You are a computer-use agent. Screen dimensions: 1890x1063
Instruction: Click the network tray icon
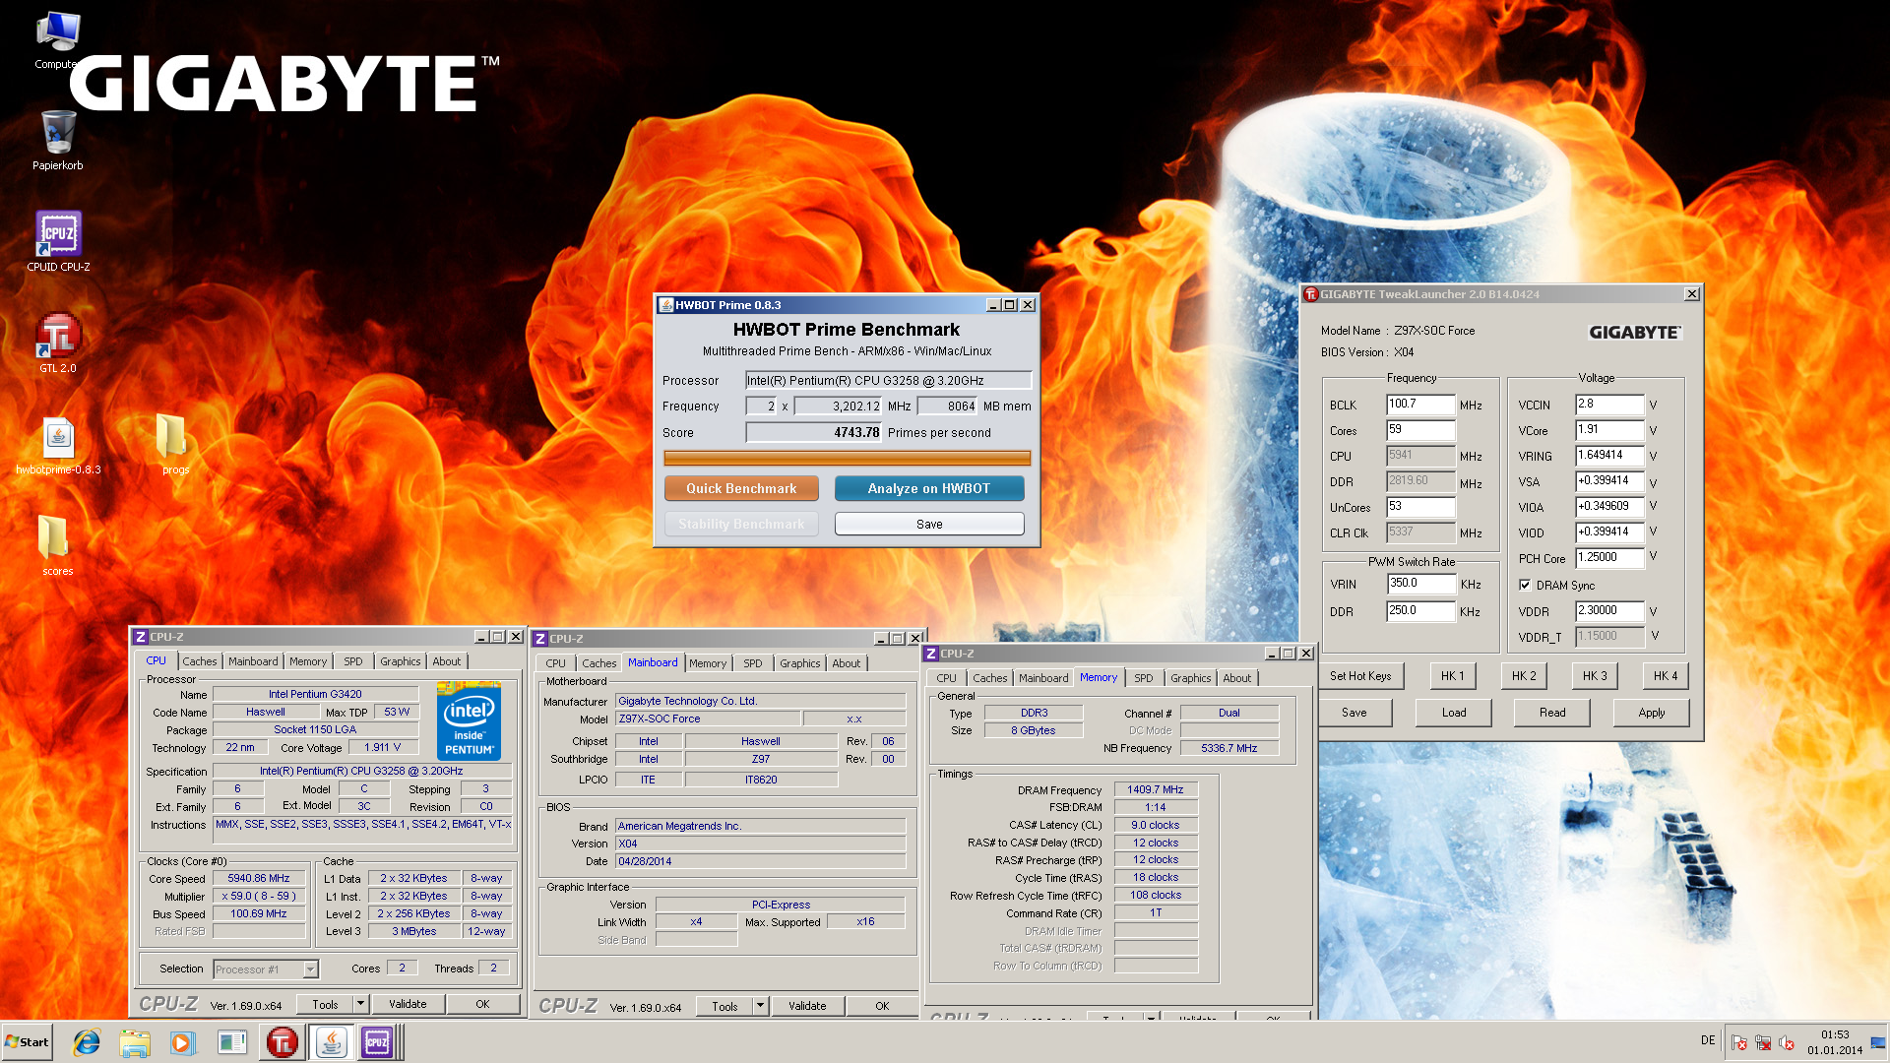[x=1763, y=1042]
